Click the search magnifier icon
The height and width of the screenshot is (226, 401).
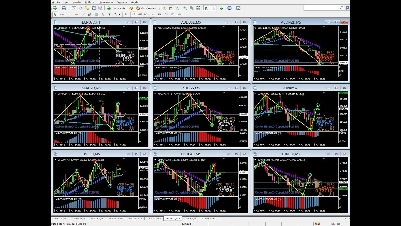coord(341,8)
